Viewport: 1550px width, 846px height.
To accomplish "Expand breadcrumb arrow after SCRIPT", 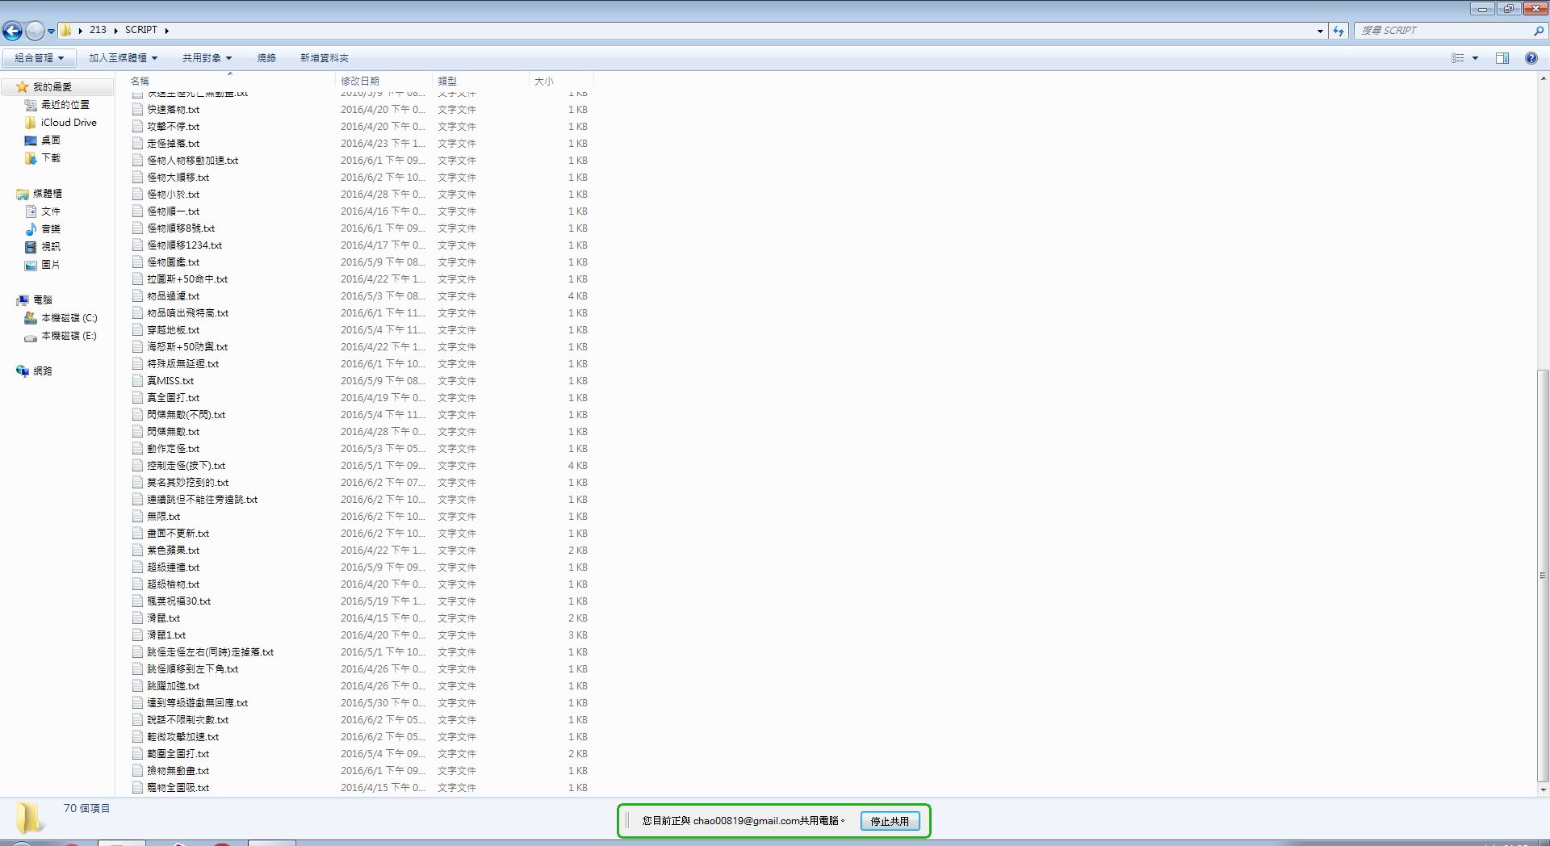I will pos(167,31).
